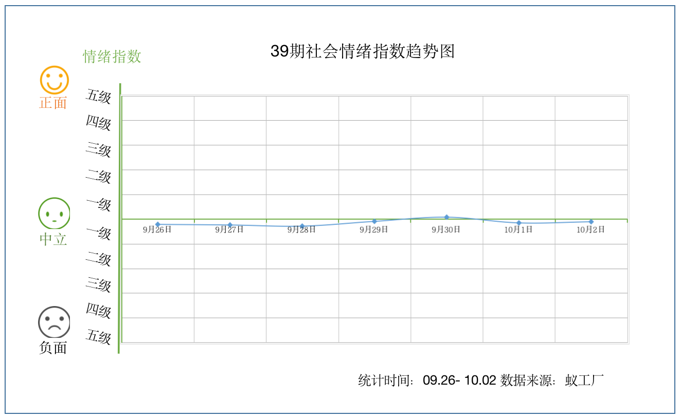
Task: Select the 负面 label
Action: click(53, 348)
